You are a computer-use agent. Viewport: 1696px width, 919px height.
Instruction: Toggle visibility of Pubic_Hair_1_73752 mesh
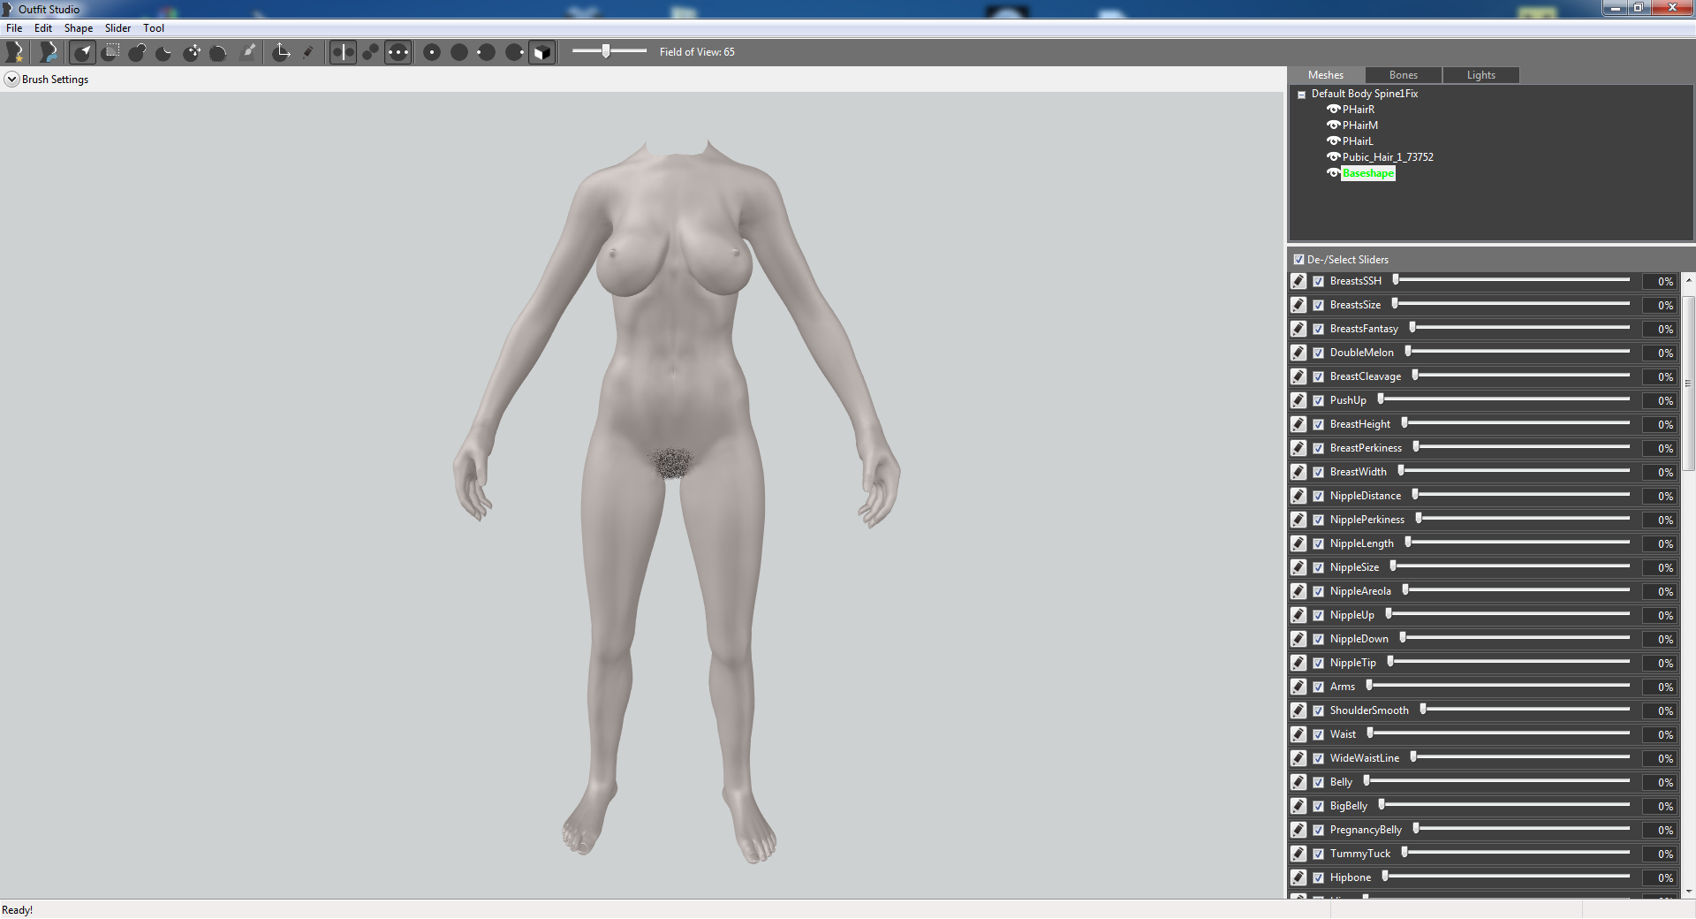(x=1334, y=157)
